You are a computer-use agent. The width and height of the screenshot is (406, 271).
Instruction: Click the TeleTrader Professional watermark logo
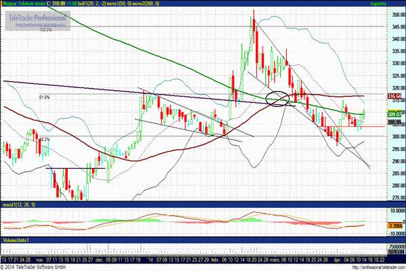point(37,18)
